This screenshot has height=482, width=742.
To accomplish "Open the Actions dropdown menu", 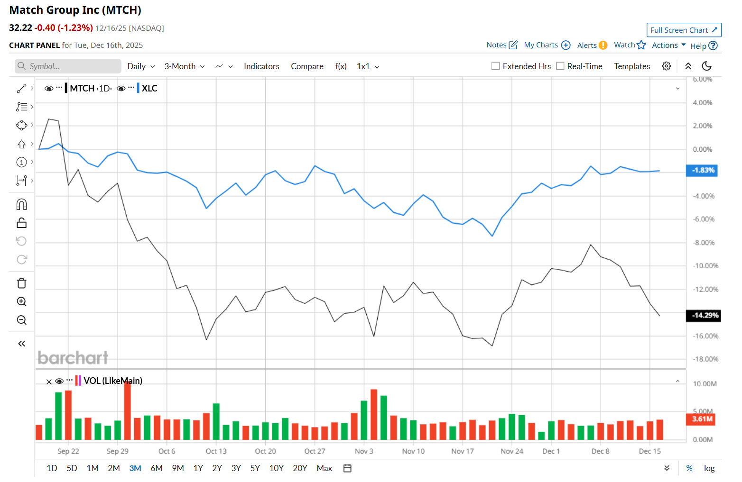I will tap(669, 45).
